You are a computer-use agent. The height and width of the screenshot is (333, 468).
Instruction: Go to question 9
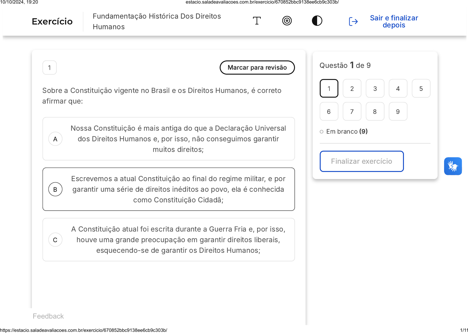tap(398, 111)
